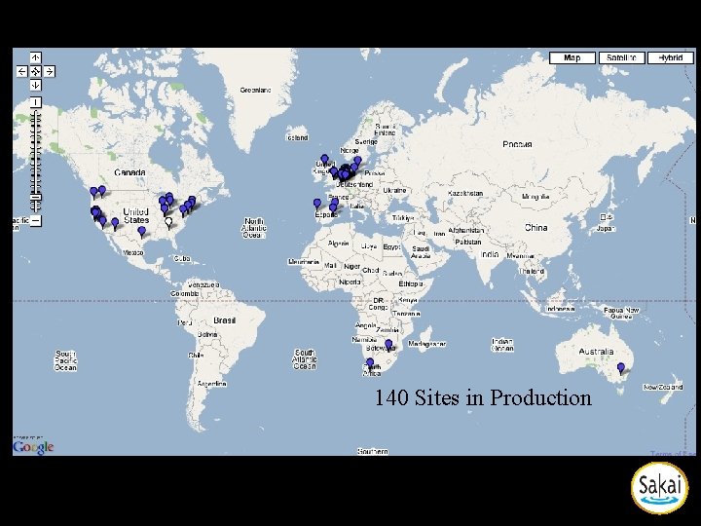Click the 'Madagascar' map label
701x526 pixels.
[x=427, y=344]
